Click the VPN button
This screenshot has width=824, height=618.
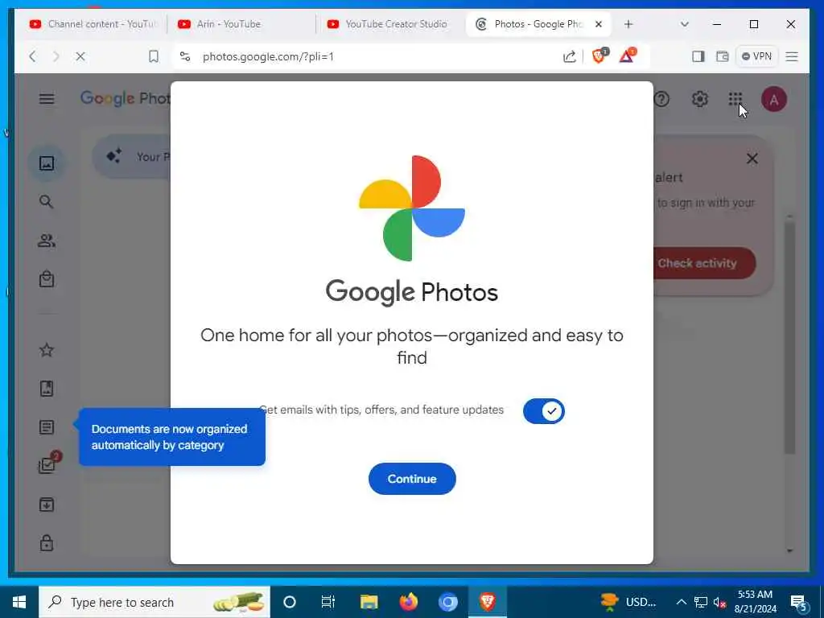756,56
